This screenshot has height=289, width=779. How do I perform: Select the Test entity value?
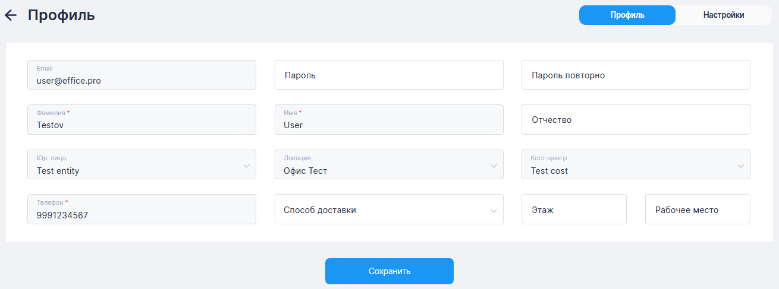click(58, 171)
